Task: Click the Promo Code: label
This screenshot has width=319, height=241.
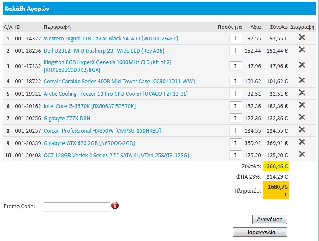Action: (20, 207)
